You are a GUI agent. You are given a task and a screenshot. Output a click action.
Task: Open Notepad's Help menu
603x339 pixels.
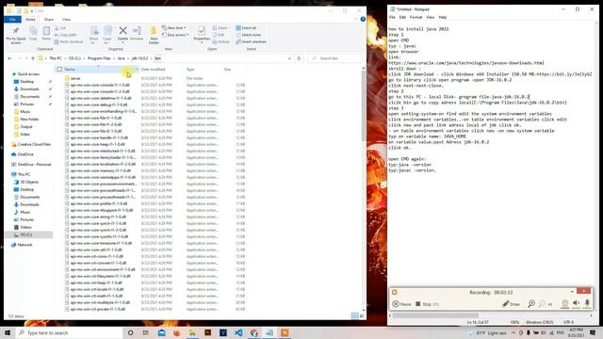tap(443, 17)
